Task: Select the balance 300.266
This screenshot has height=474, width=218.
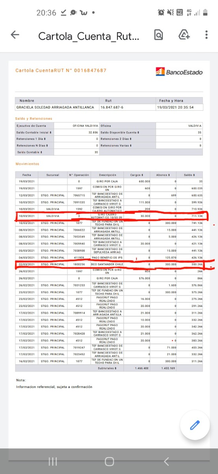Action: [x=197, y=264]
